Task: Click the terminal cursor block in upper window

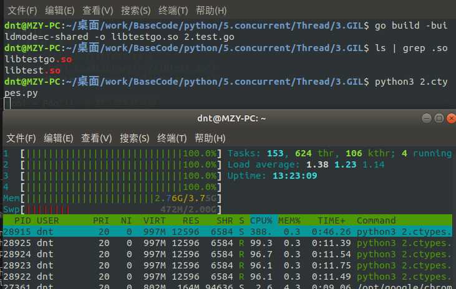Action: [7, 103]
